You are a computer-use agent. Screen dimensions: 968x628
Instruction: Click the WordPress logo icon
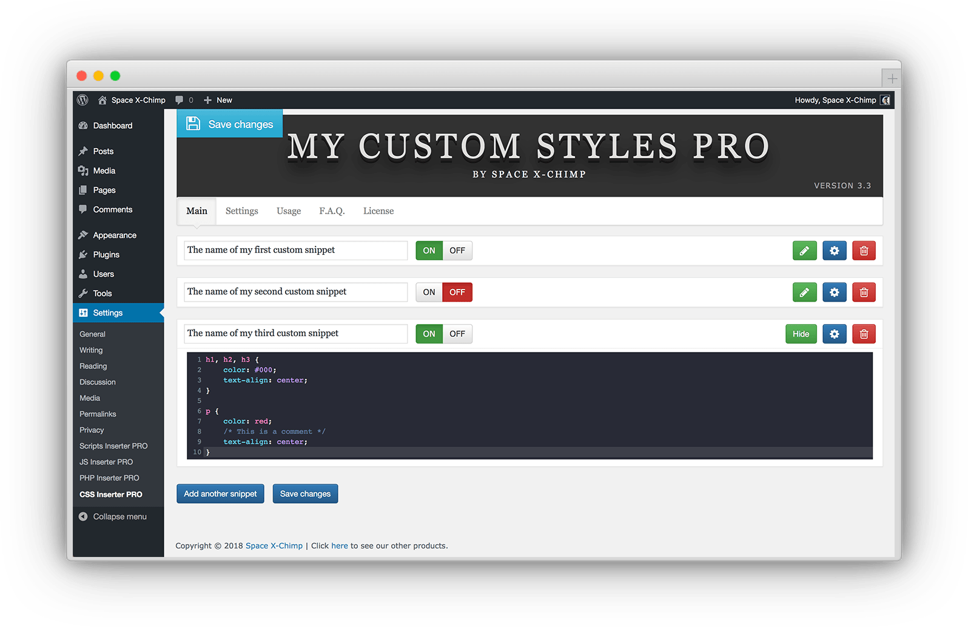click(83, 100)
